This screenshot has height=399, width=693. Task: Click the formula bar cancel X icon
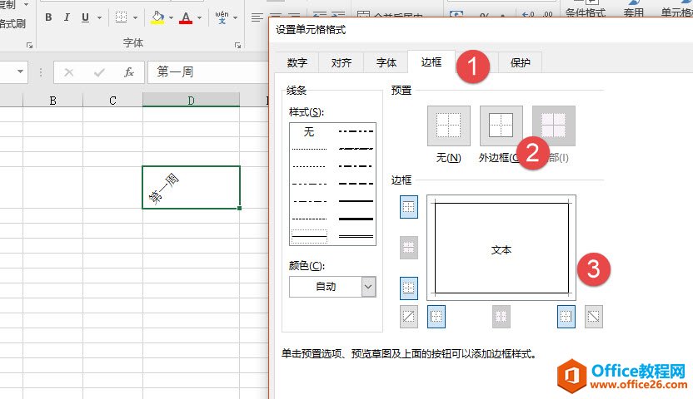click(69, 72)
